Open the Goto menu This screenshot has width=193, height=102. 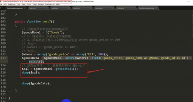29,4
